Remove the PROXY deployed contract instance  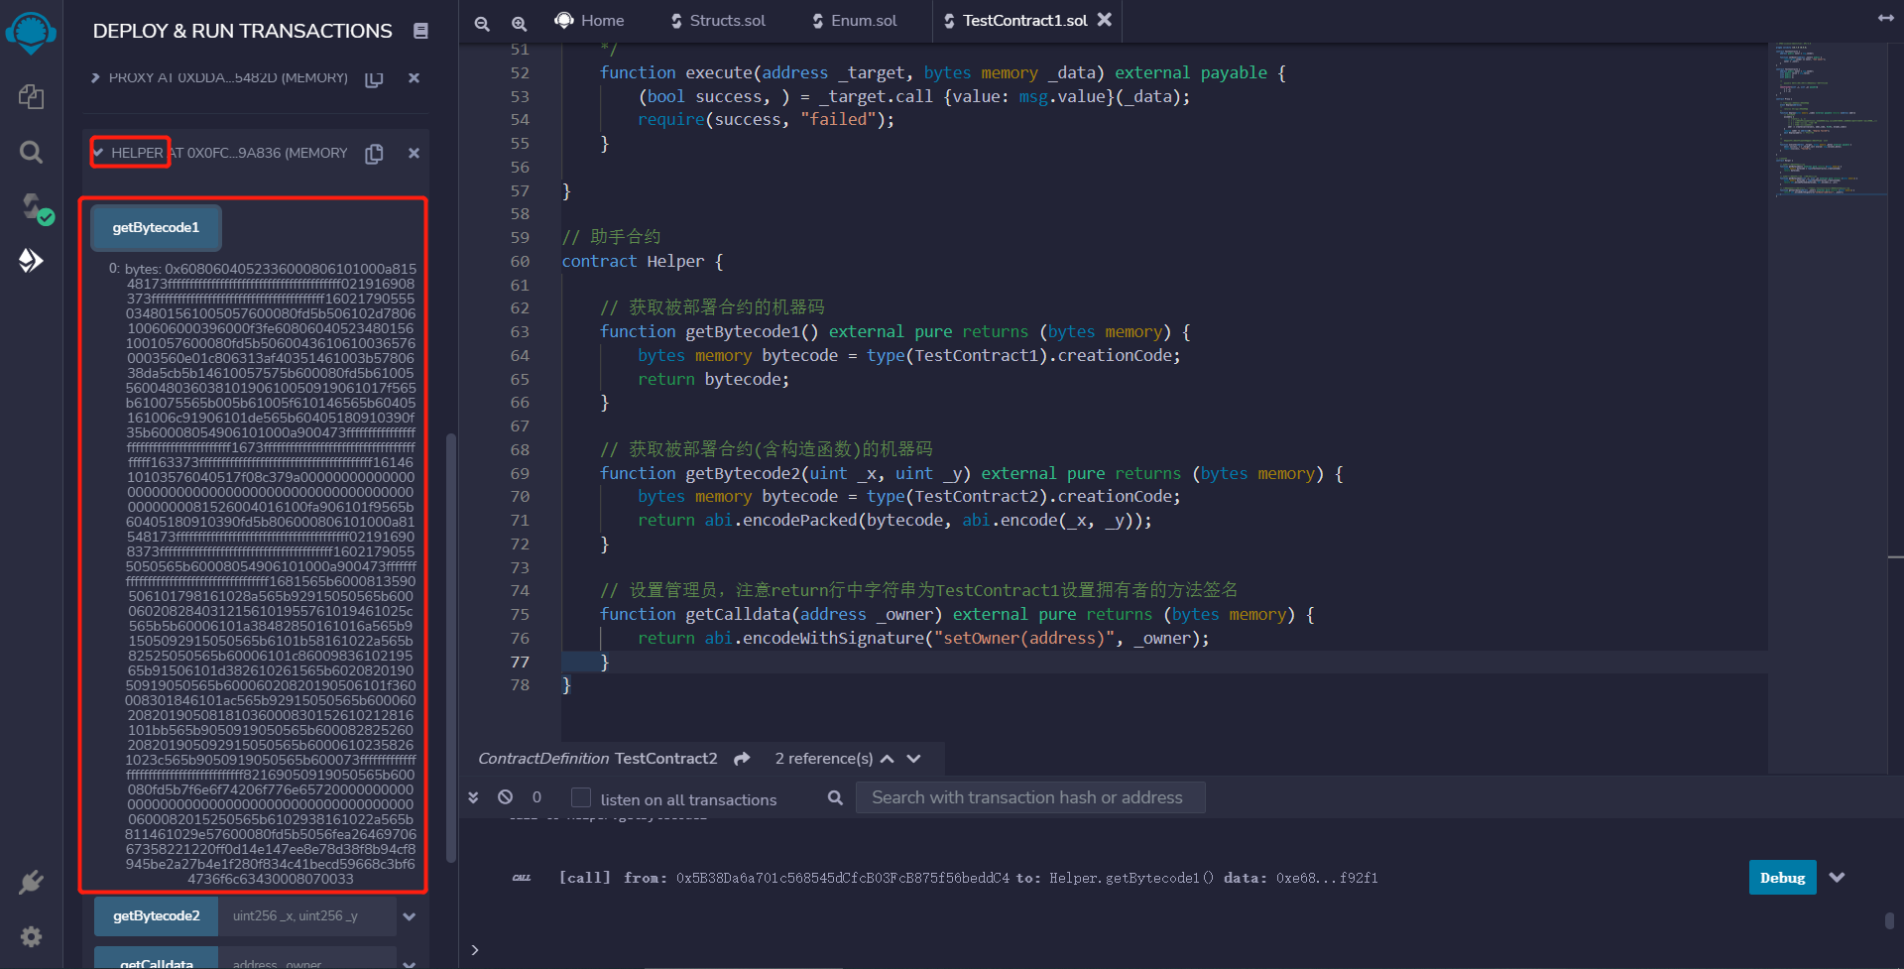pos(414,77)
